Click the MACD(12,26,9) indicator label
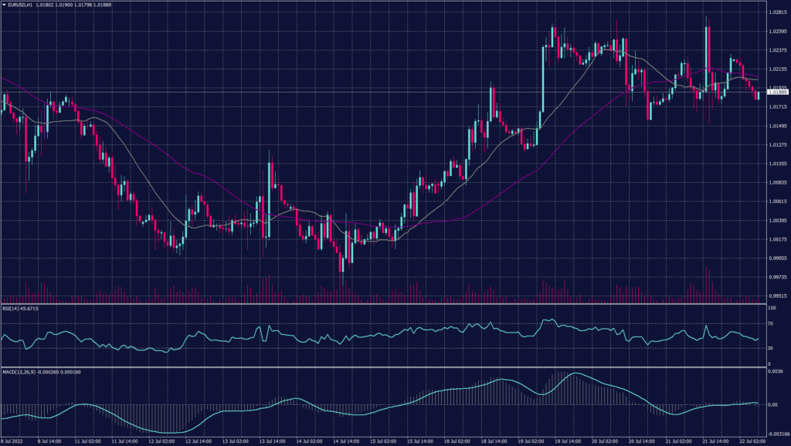 point(19,374)
